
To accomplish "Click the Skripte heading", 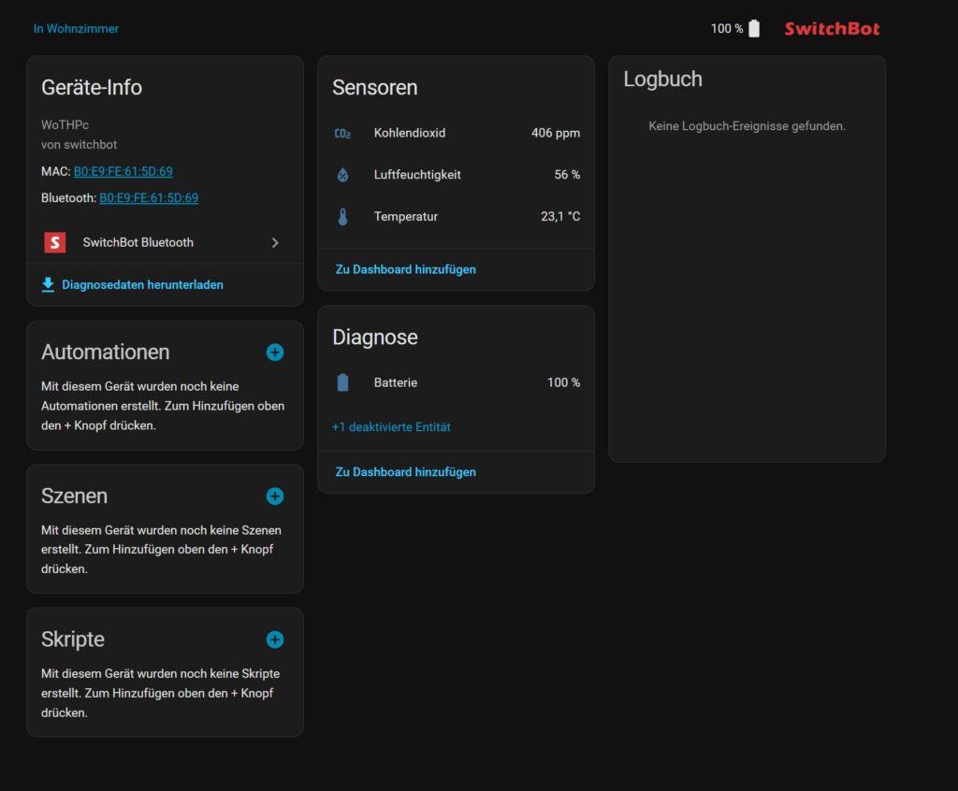I will tap(73, 640).
